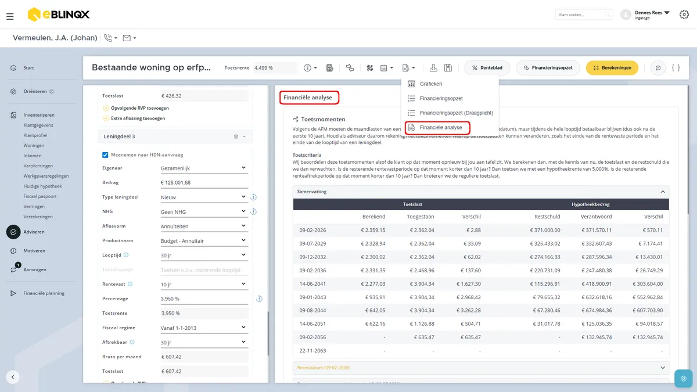Go to Aanvragen in the sidebar
Screen dimensions: 697x392
[35, 269]
